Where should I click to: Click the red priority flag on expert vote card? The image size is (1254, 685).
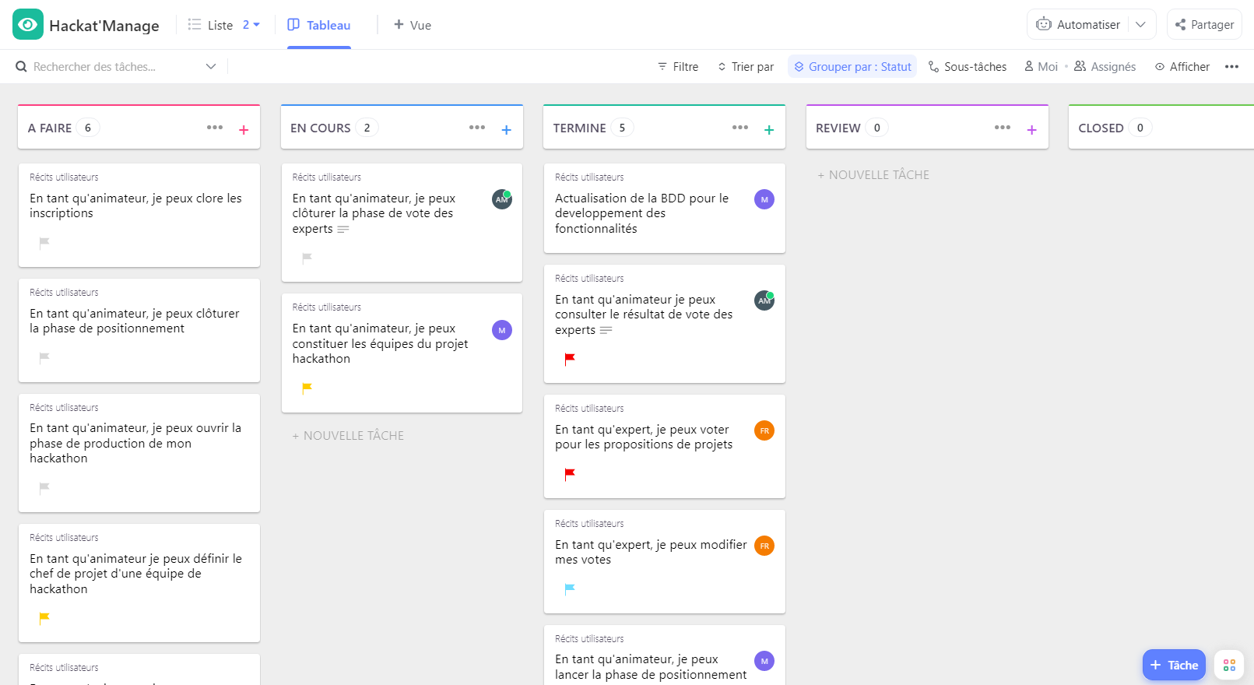click(x=570, y=474)
